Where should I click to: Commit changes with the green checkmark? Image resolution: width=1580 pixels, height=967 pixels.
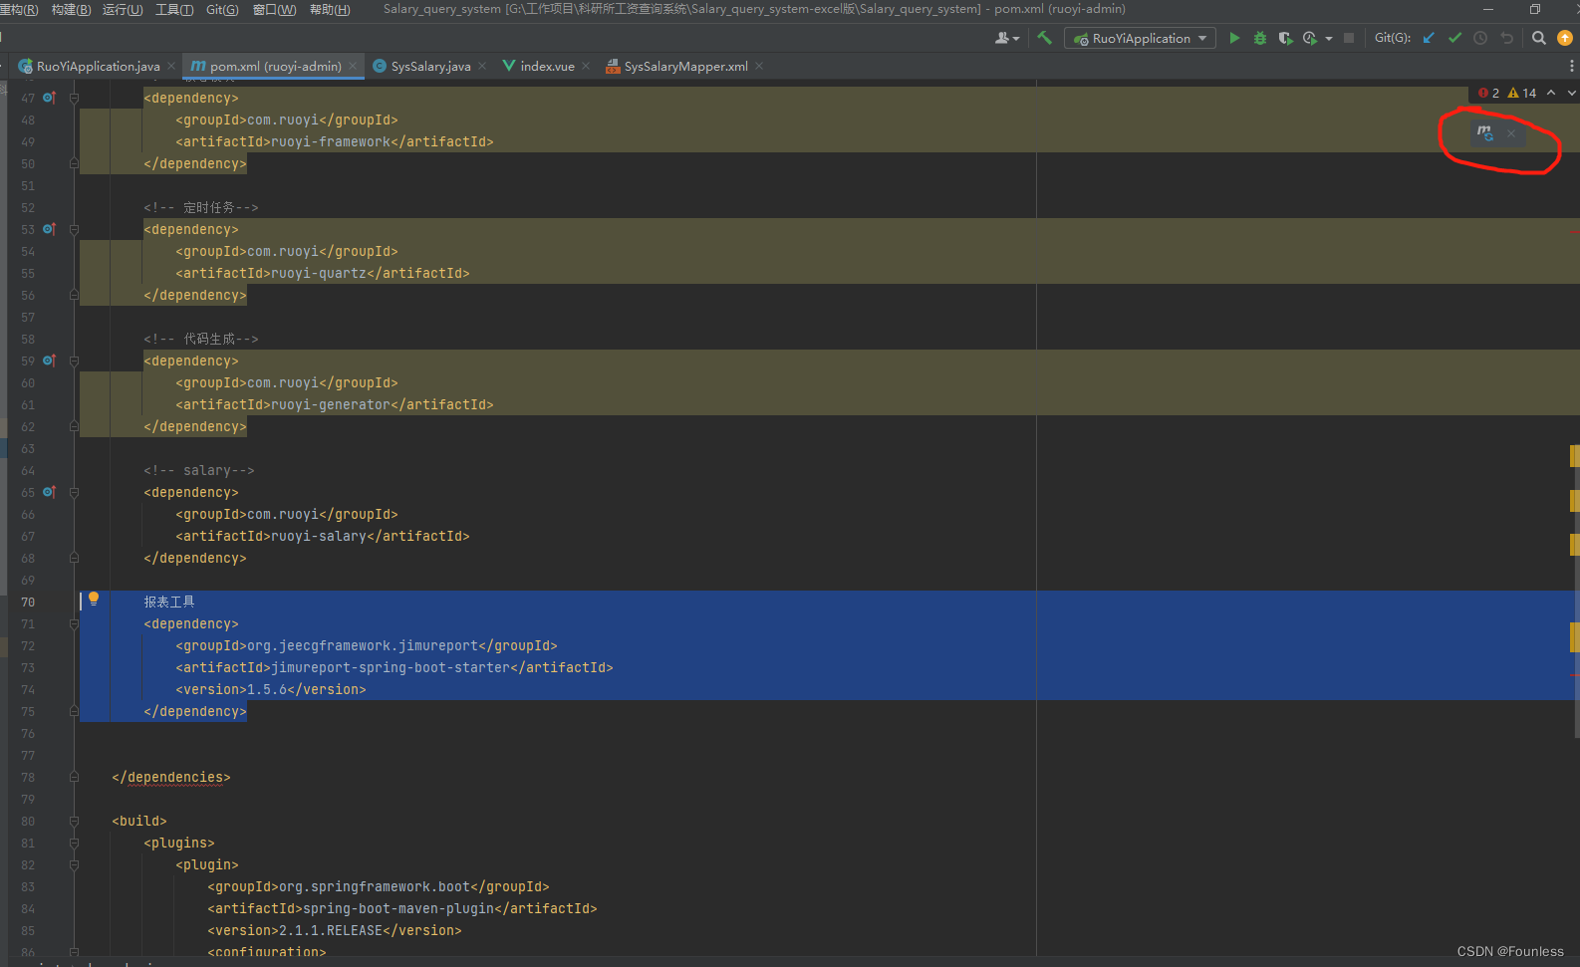[x=1454, y=38]
